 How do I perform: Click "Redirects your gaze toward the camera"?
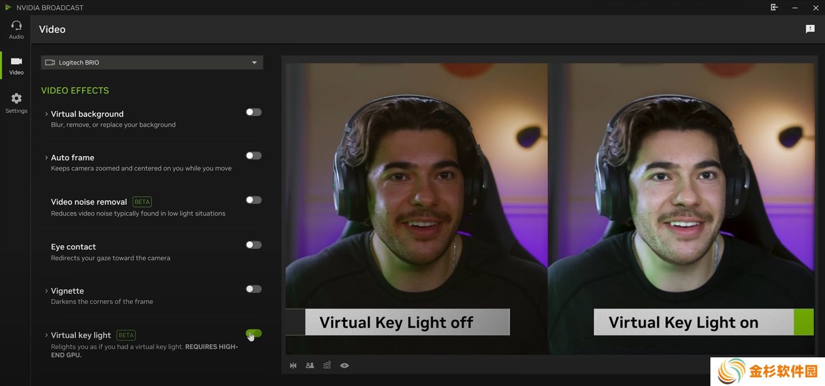pos(111,258)
